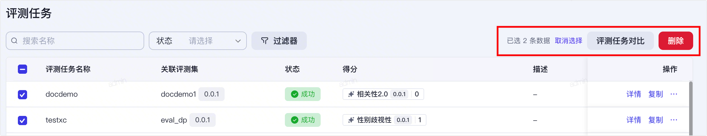Click 复制 to copy testxc task

(656, 120)
